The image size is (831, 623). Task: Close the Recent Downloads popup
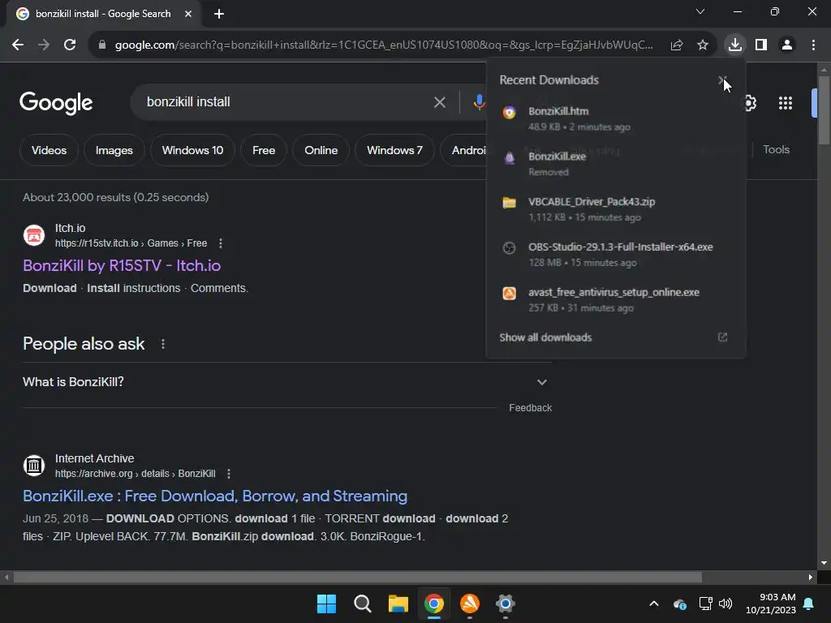click(x=721, y=80)
